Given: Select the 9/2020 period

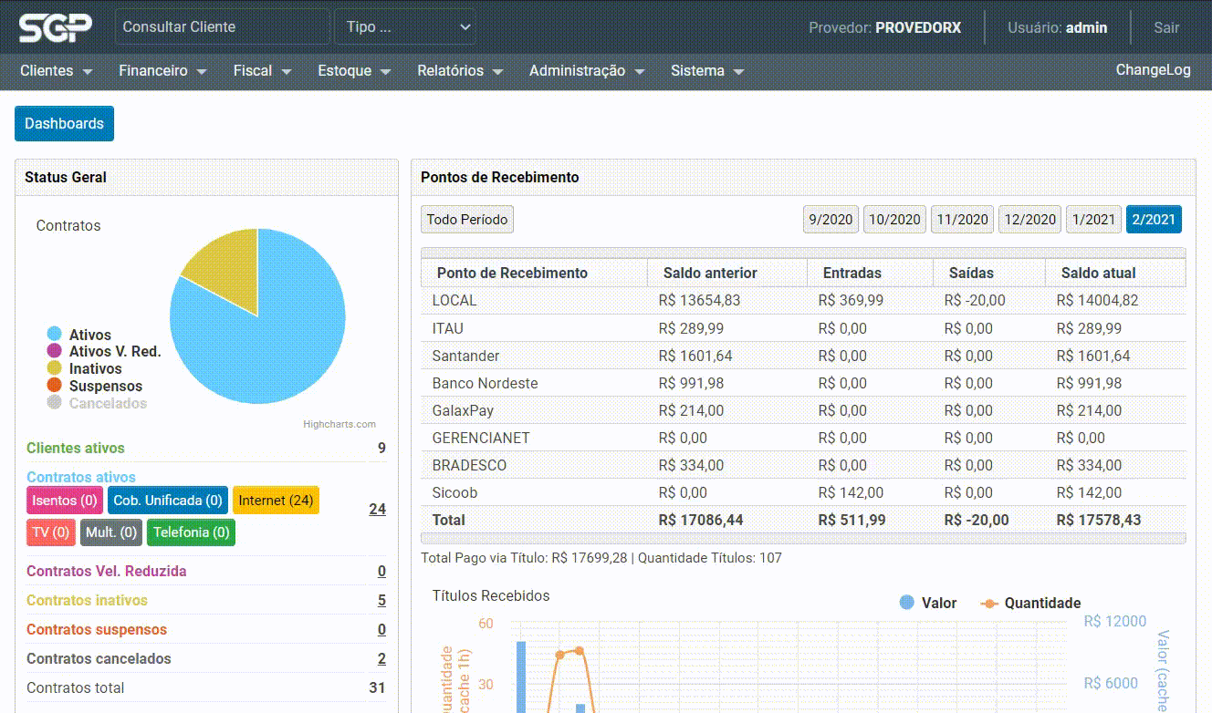Looking at the screenshot, I should [831, 220].
